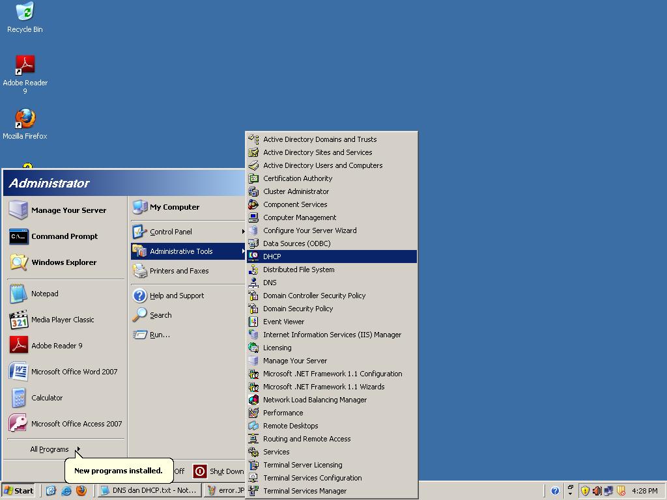Open Manage Your Server in Administrative Tools submenu
This screenshot has width=667, height=500.
coord(332,361)
